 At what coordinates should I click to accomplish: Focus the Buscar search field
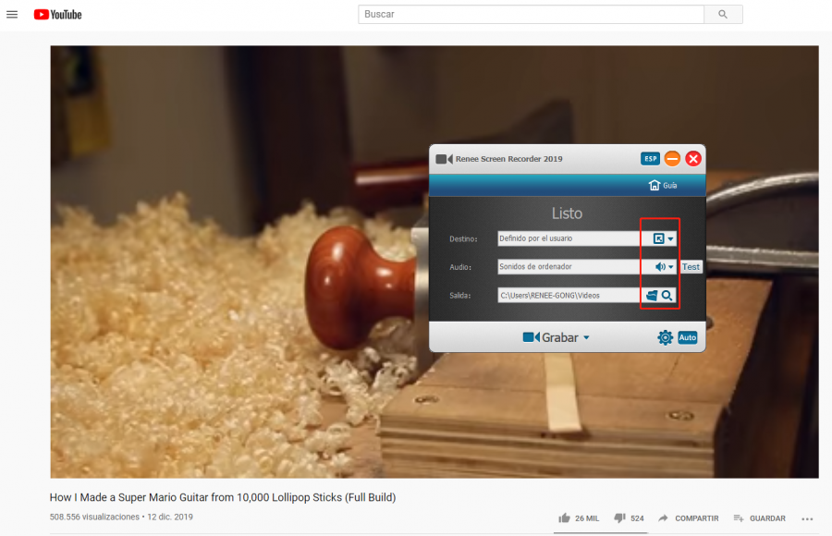pyautogui.click(x=531, y=15)
